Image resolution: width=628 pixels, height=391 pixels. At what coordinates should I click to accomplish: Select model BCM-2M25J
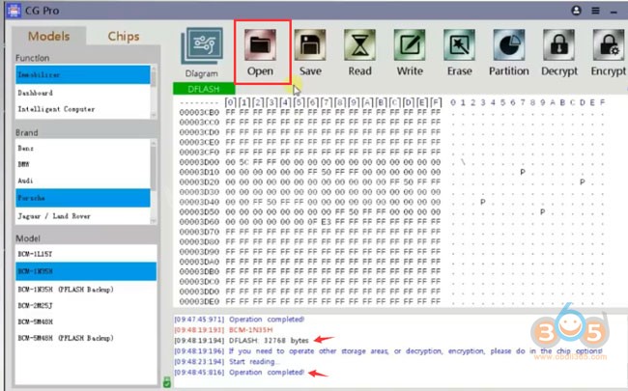tap(86, 306)
